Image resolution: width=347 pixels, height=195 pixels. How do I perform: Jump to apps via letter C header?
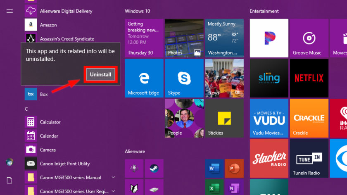coord(26,109)
